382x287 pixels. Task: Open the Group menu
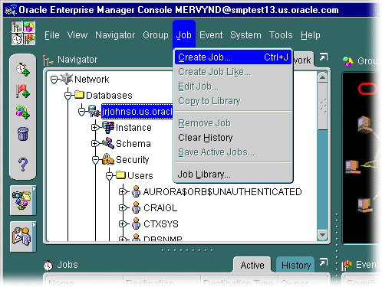click(156, 35)
